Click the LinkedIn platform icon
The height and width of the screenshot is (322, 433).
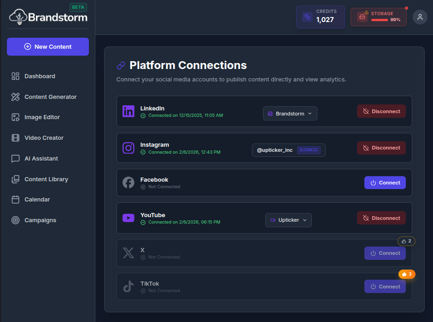[x=129, y=111]
